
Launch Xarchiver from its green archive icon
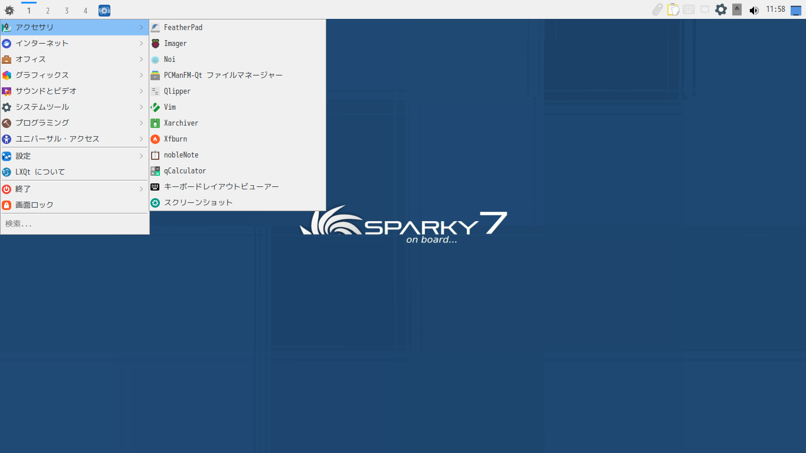point(155,123)
